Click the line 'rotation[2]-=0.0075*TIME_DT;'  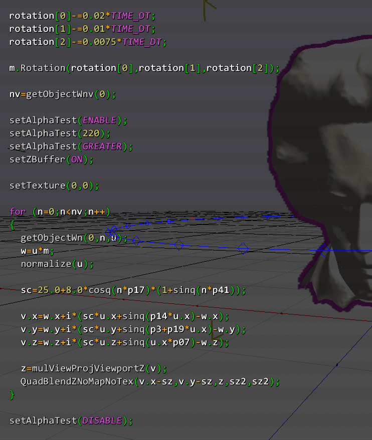[x=88, y=42]
